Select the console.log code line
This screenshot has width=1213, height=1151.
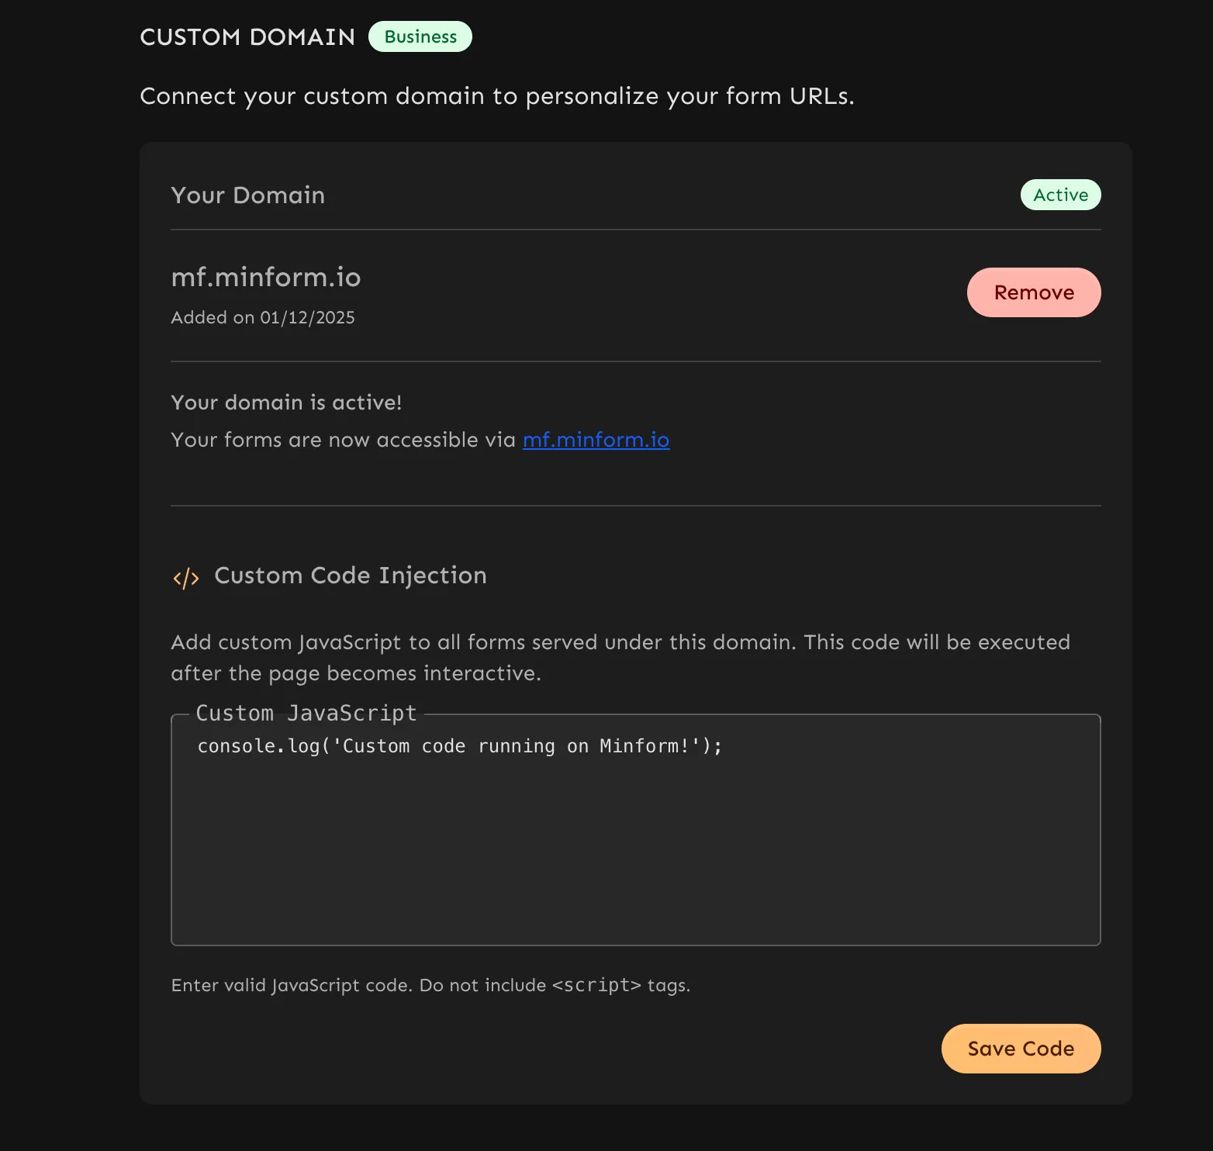459,745
